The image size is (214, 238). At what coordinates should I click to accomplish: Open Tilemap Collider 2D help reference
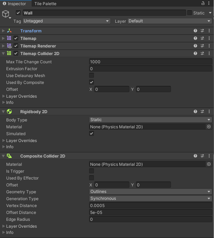tap(195, 53)
